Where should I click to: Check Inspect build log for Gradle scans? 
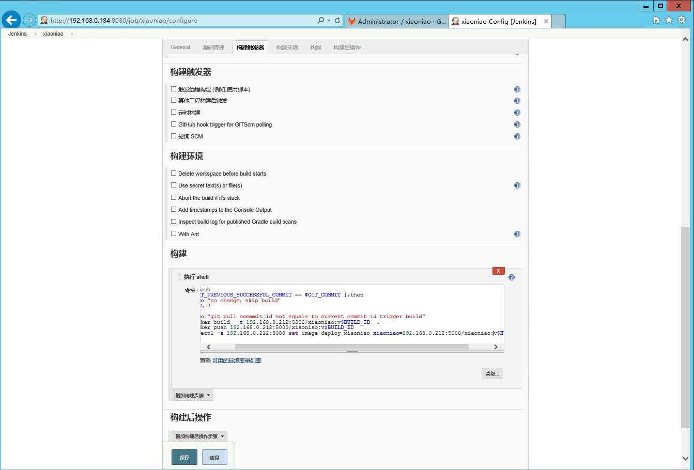coord(174,221)
